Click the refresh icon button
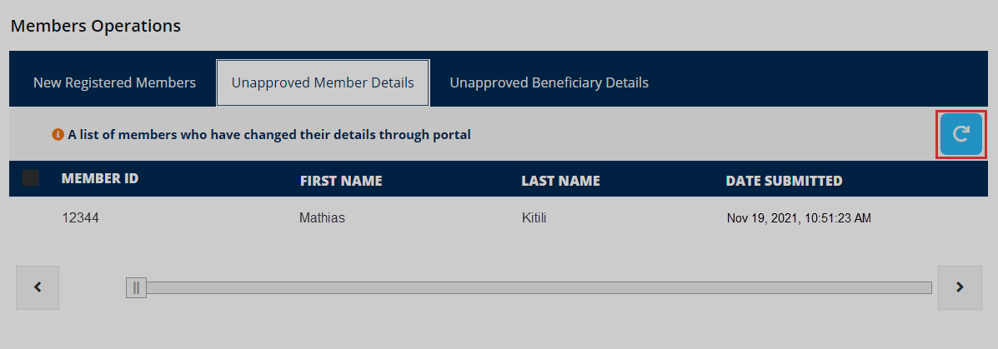The height and width of the screenshot is (349, 998). 960,134
